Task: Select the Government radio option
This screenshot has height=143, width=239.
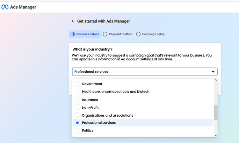Action: coord(77,84)
